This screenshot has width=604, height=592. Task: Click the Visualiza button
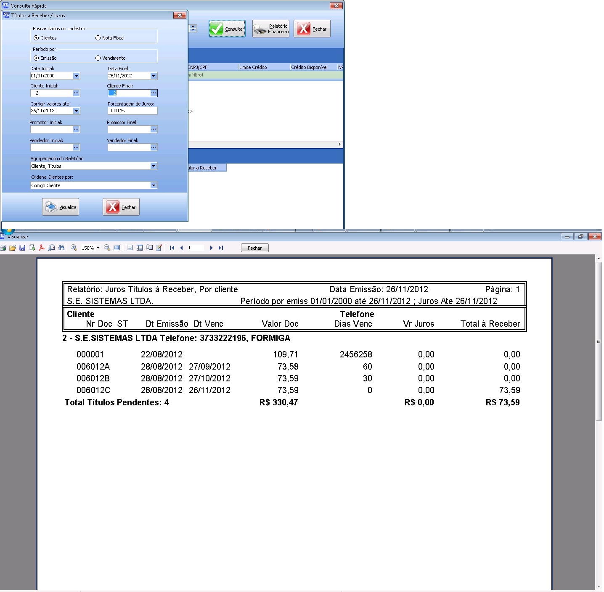click(x=61, y=207)
